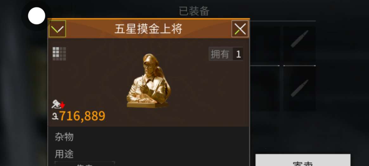Click the item grid-size icon

(x=59, y=54)
